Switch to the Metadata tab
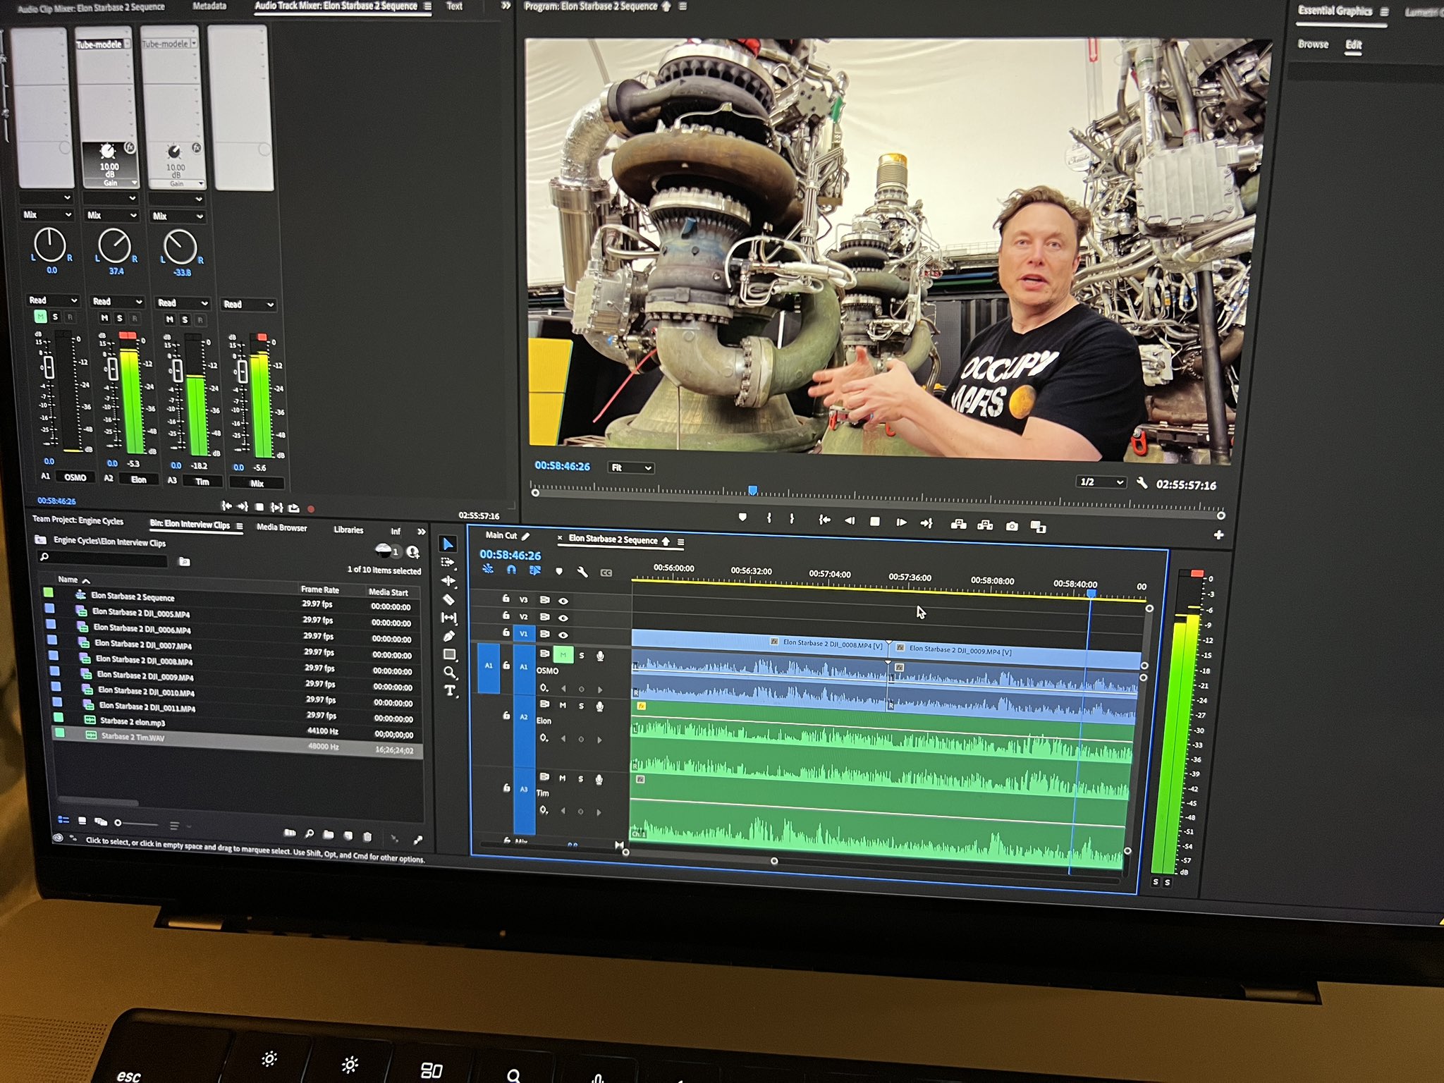The height and width of the screenshot is (1083, 1444). [x=209, y=6]
